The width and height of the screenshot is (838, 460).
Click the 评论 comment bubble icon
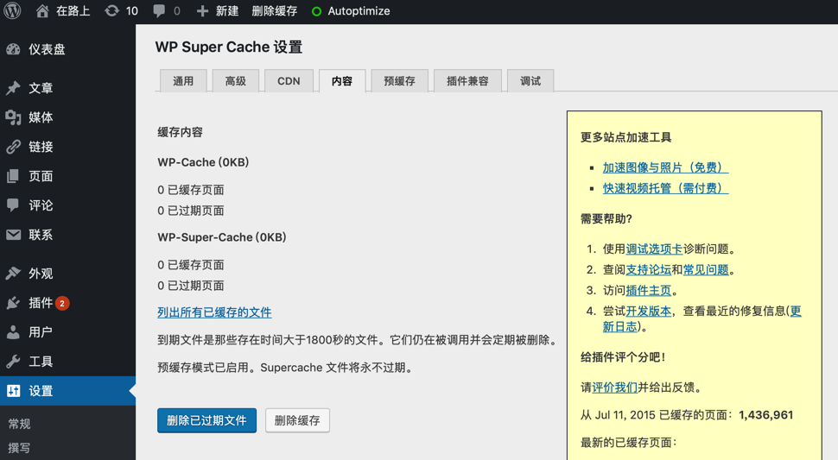click(x=13, y=205)
